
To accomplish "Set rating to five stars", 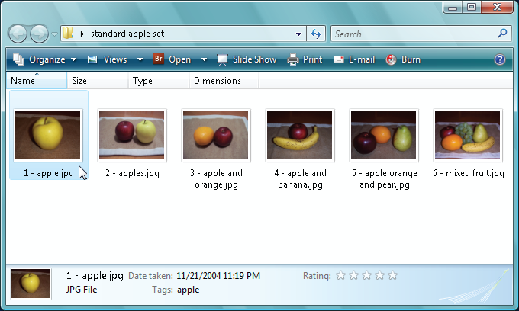I will coord(392,275).
